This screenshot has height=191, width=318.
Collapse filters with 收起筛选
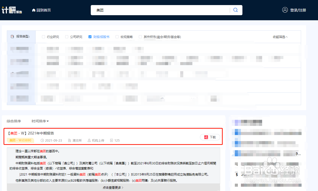pos(280,37)
